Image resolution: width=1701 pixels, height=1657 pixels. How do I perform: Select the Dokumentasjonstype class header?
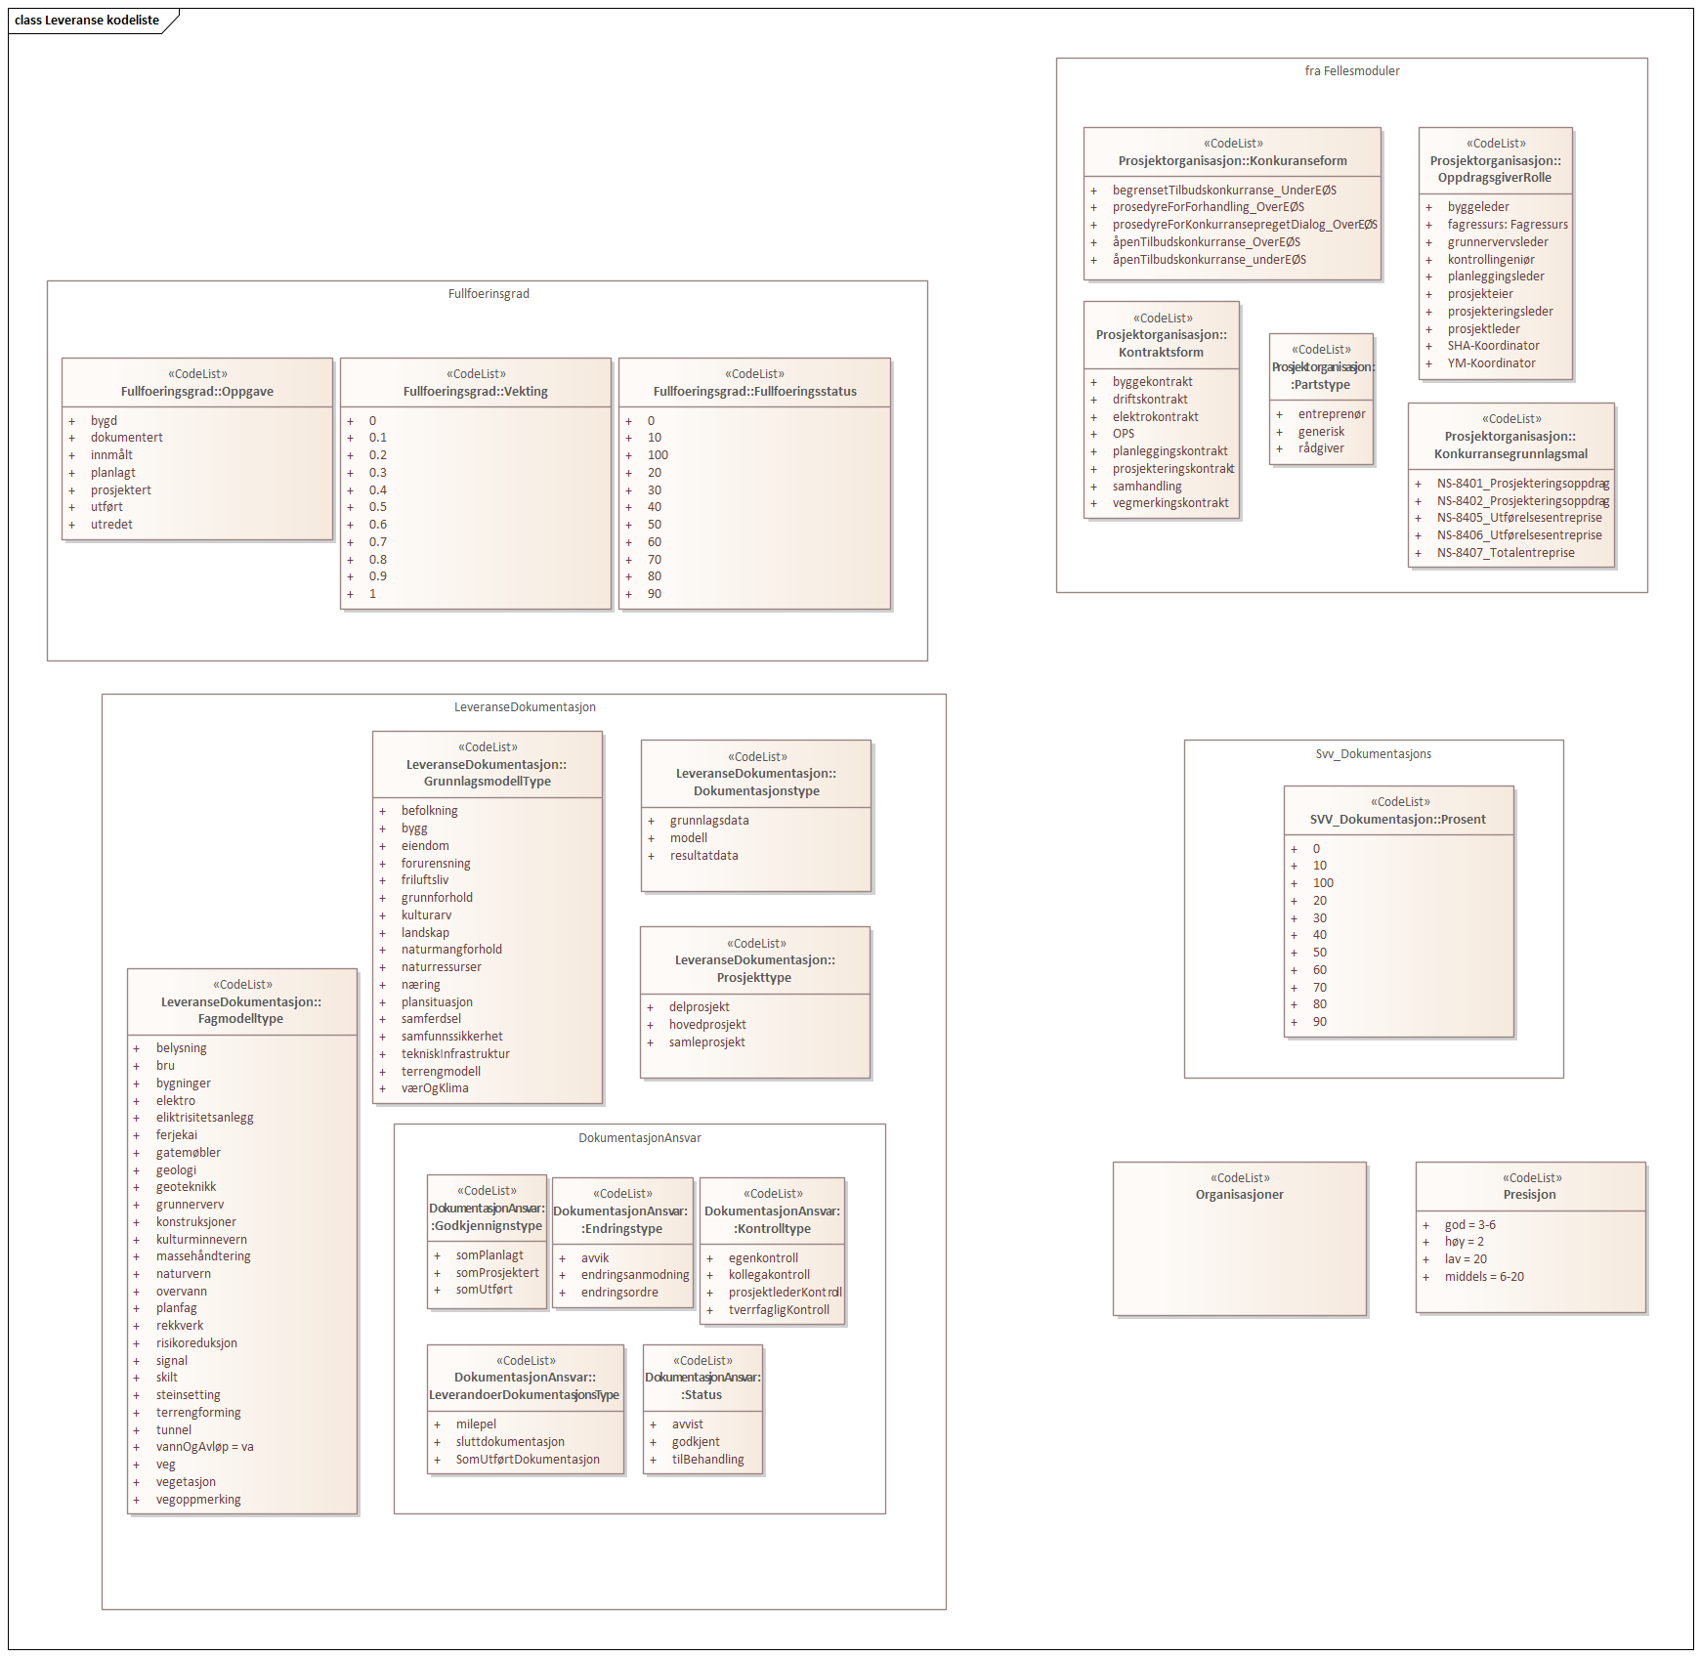[x=756, y=774]
